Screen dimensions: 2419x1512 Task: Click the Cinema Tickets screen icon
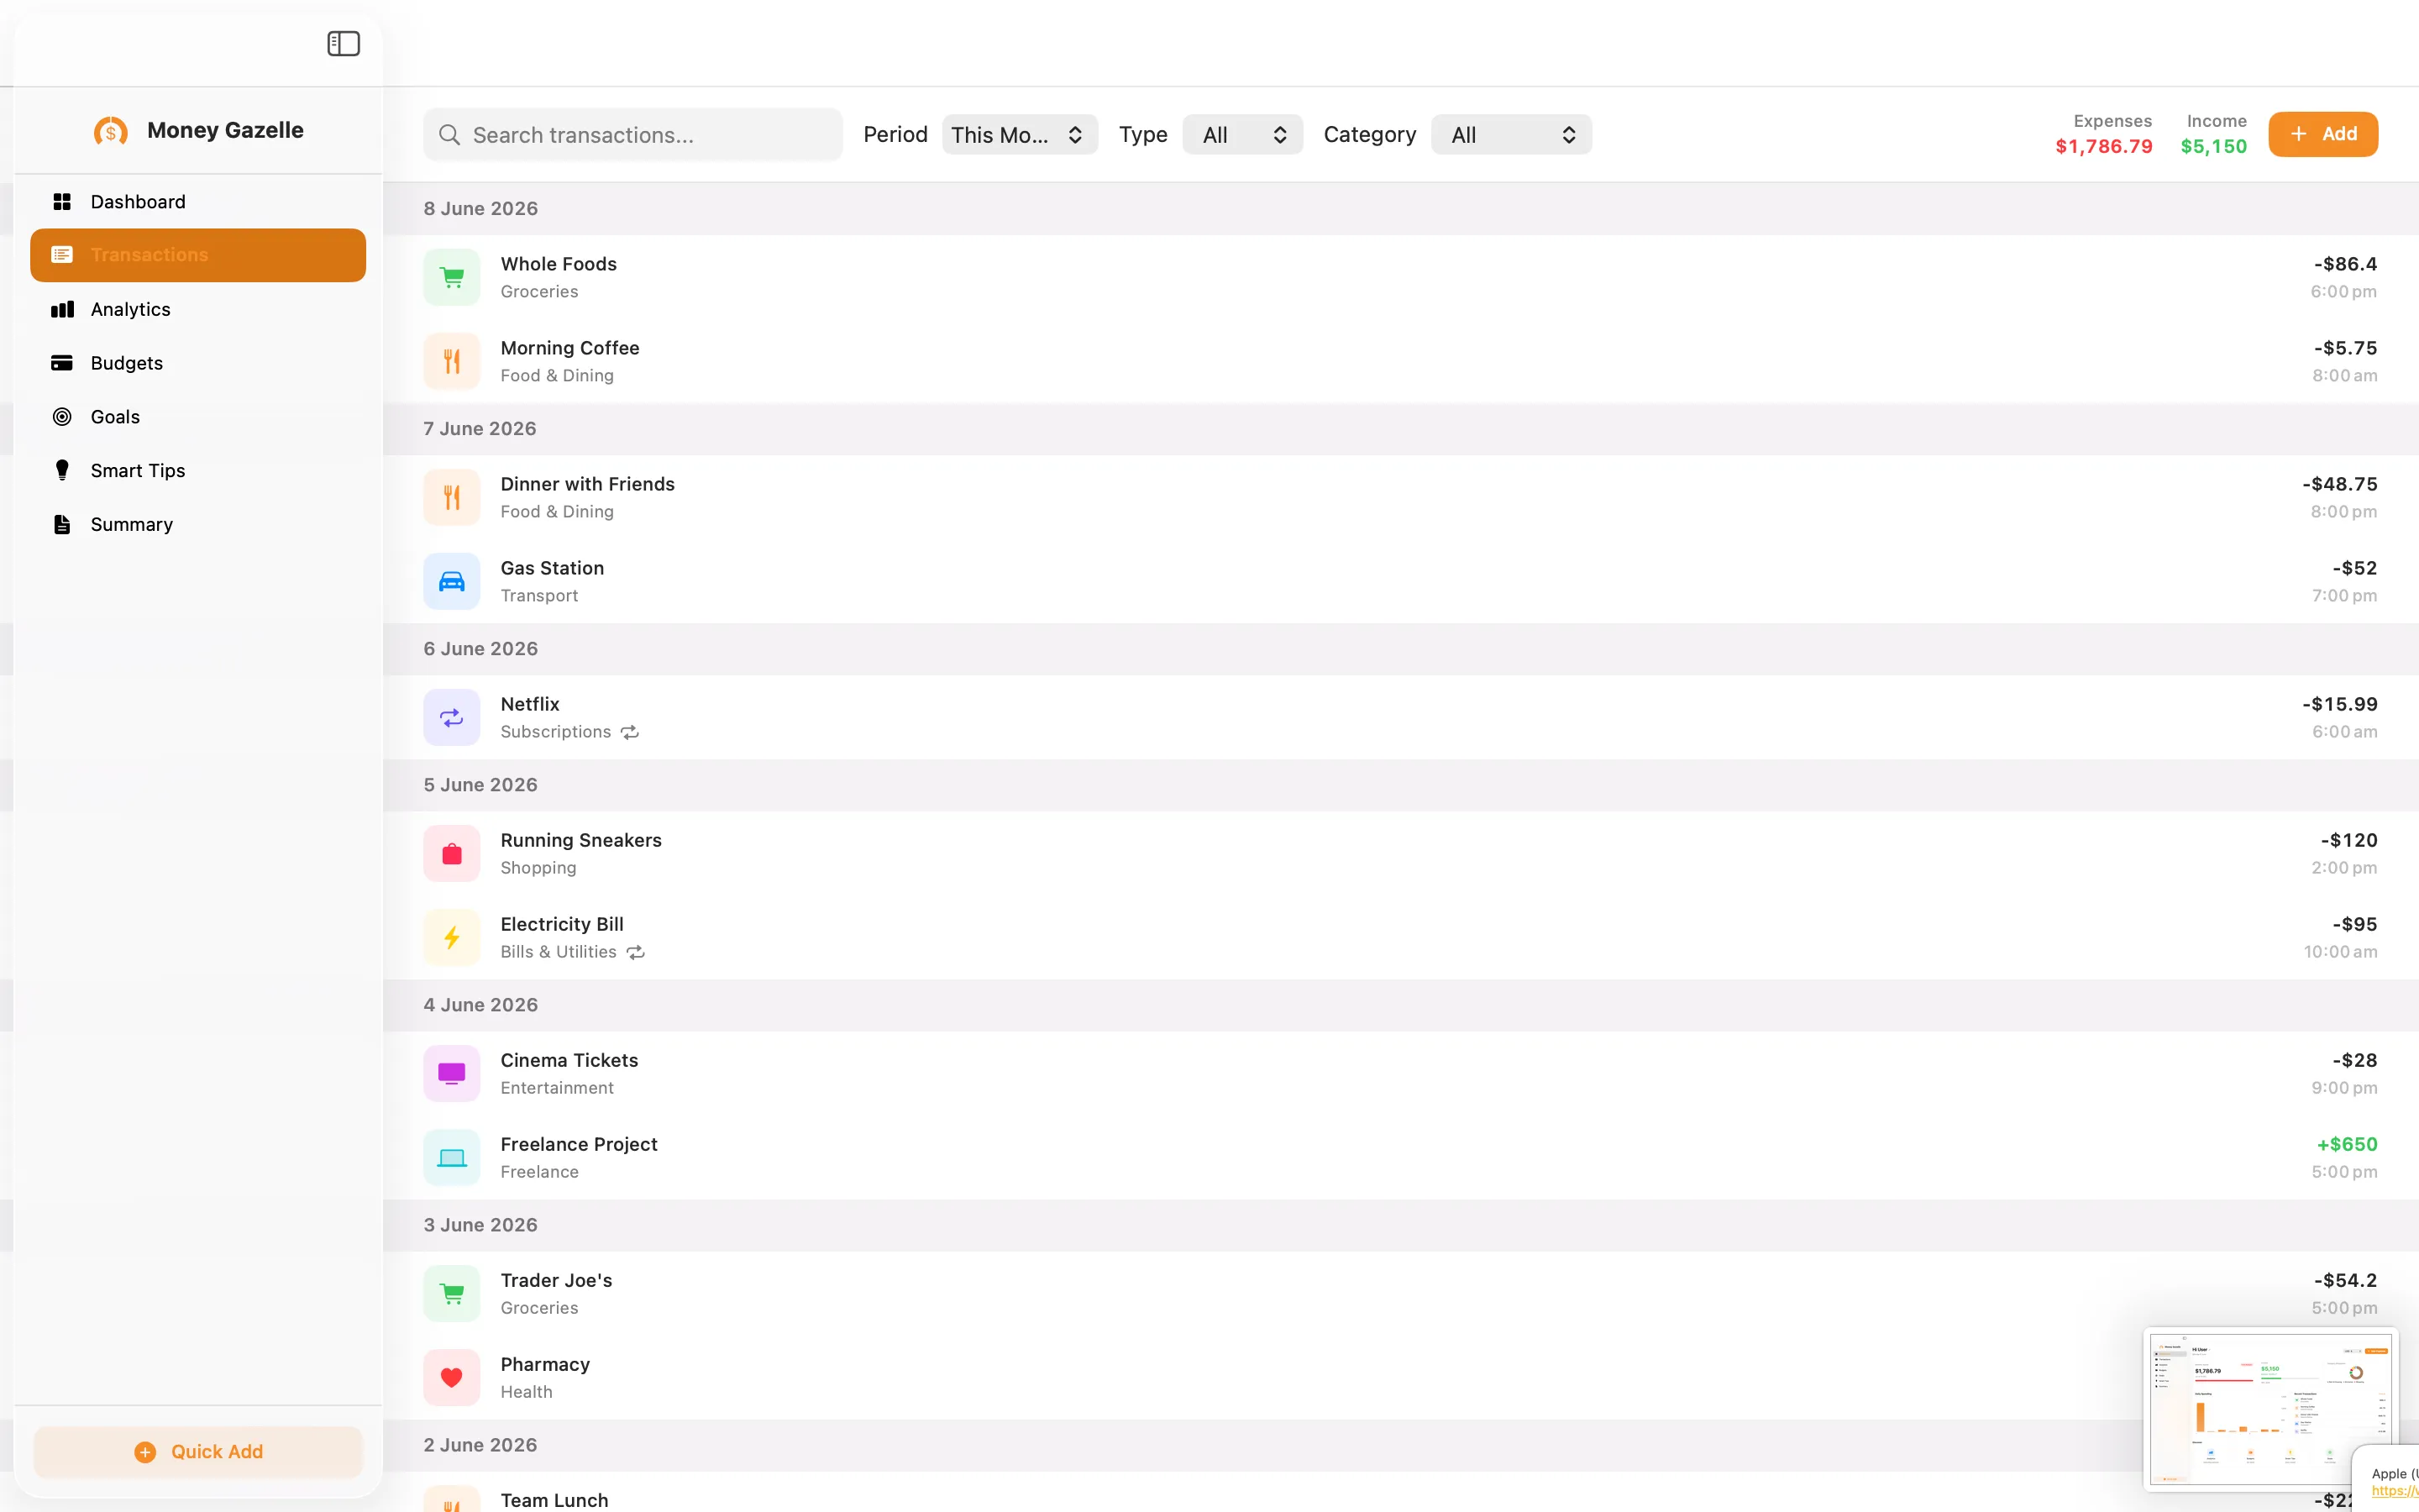tap(452, 1073)
